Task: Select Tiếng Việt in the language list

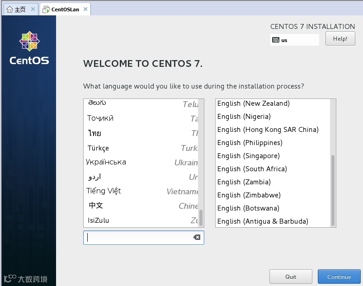Action: pos(141,191)
